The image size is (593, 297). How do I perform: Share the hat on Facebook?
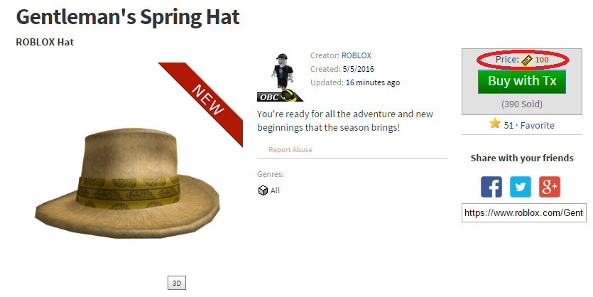coord(491,187)
